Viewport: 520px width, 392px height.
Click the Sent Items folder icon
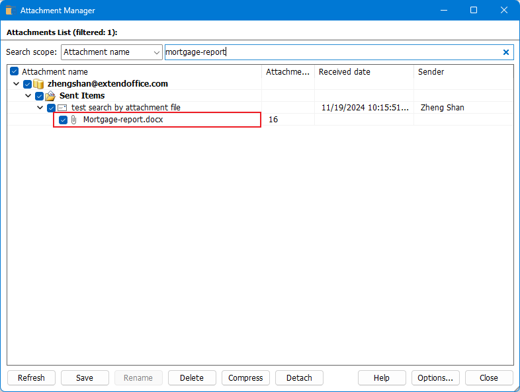point(50,96)
